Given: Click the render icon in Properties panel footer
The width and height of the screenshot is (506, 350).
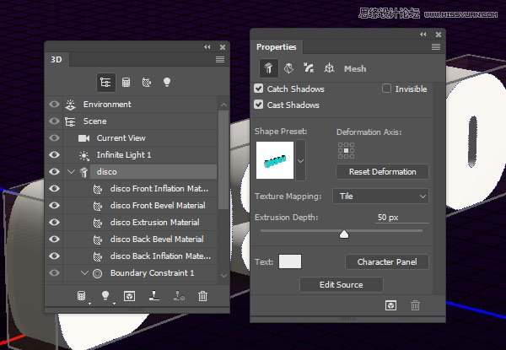Looking at the screenshot, I should point(390,305).
